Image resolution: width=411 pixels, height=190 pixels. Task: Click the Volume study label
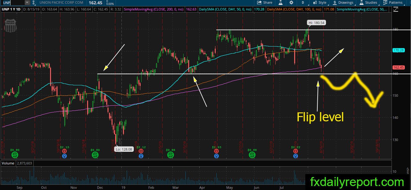tap(8, 163)
